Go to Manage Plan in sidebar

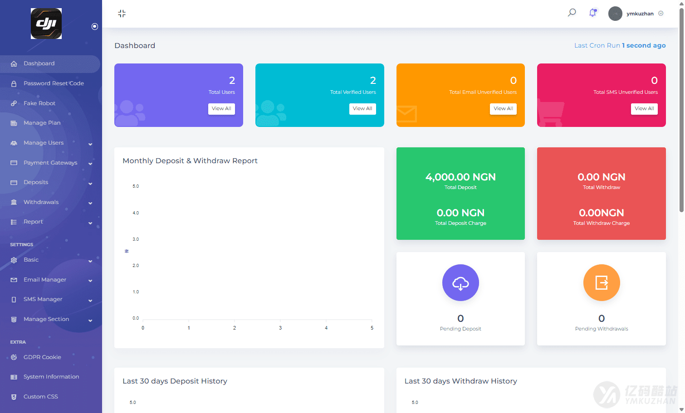point(42,123)
